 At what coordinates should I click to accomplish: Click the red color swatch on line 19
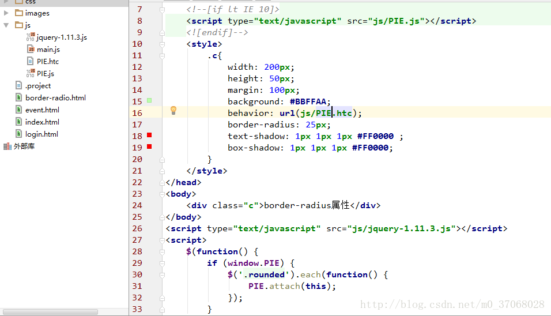(x=149, y=146)
